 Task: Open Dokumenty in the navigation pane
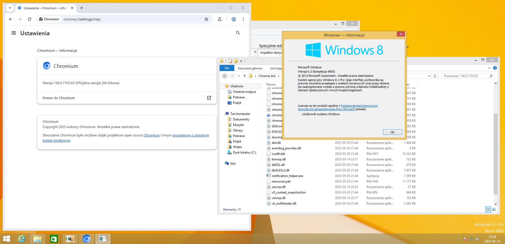coord(241,119)
